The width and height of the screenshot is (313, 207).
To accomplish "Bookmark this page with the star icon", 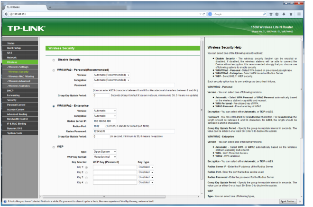I will (271, 15).
